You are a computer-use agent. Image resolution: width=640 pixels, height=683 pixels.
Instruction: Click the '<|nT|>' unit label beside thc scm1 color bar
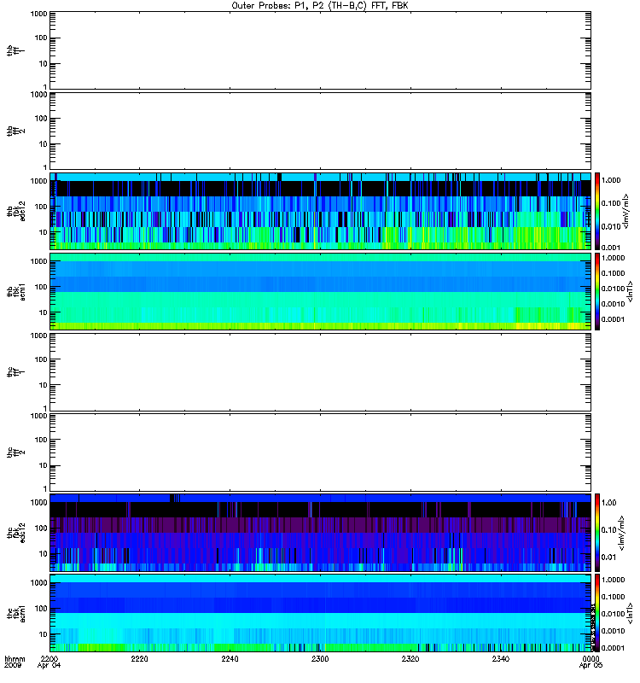(630, 614)
